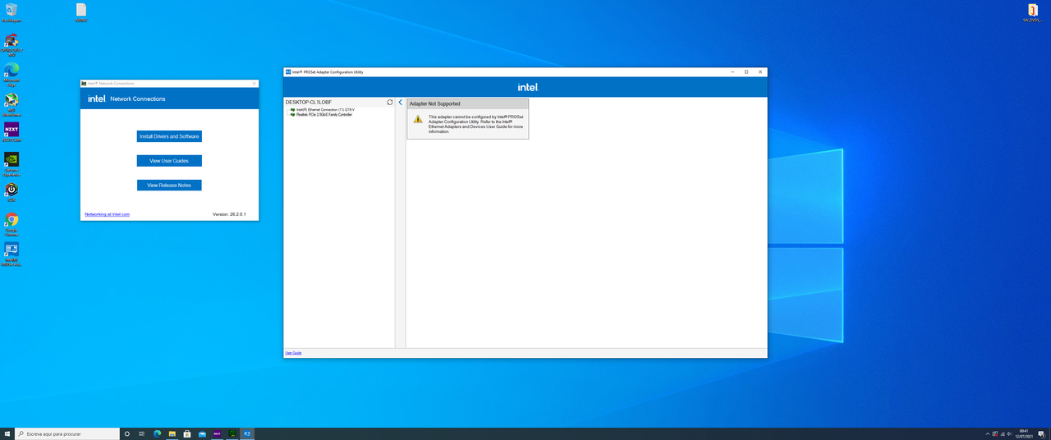Click the yellow warning triangle icon
This screenshot has width=1051, height=440.
418,119
